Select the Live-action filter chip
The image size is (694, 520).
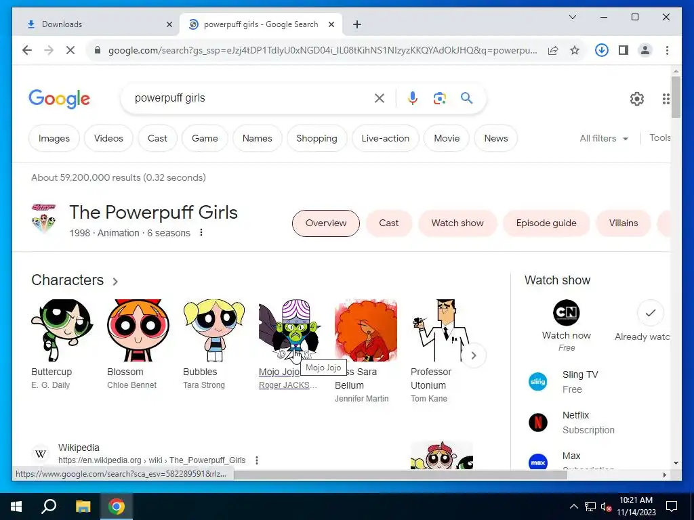coord(385,138)
